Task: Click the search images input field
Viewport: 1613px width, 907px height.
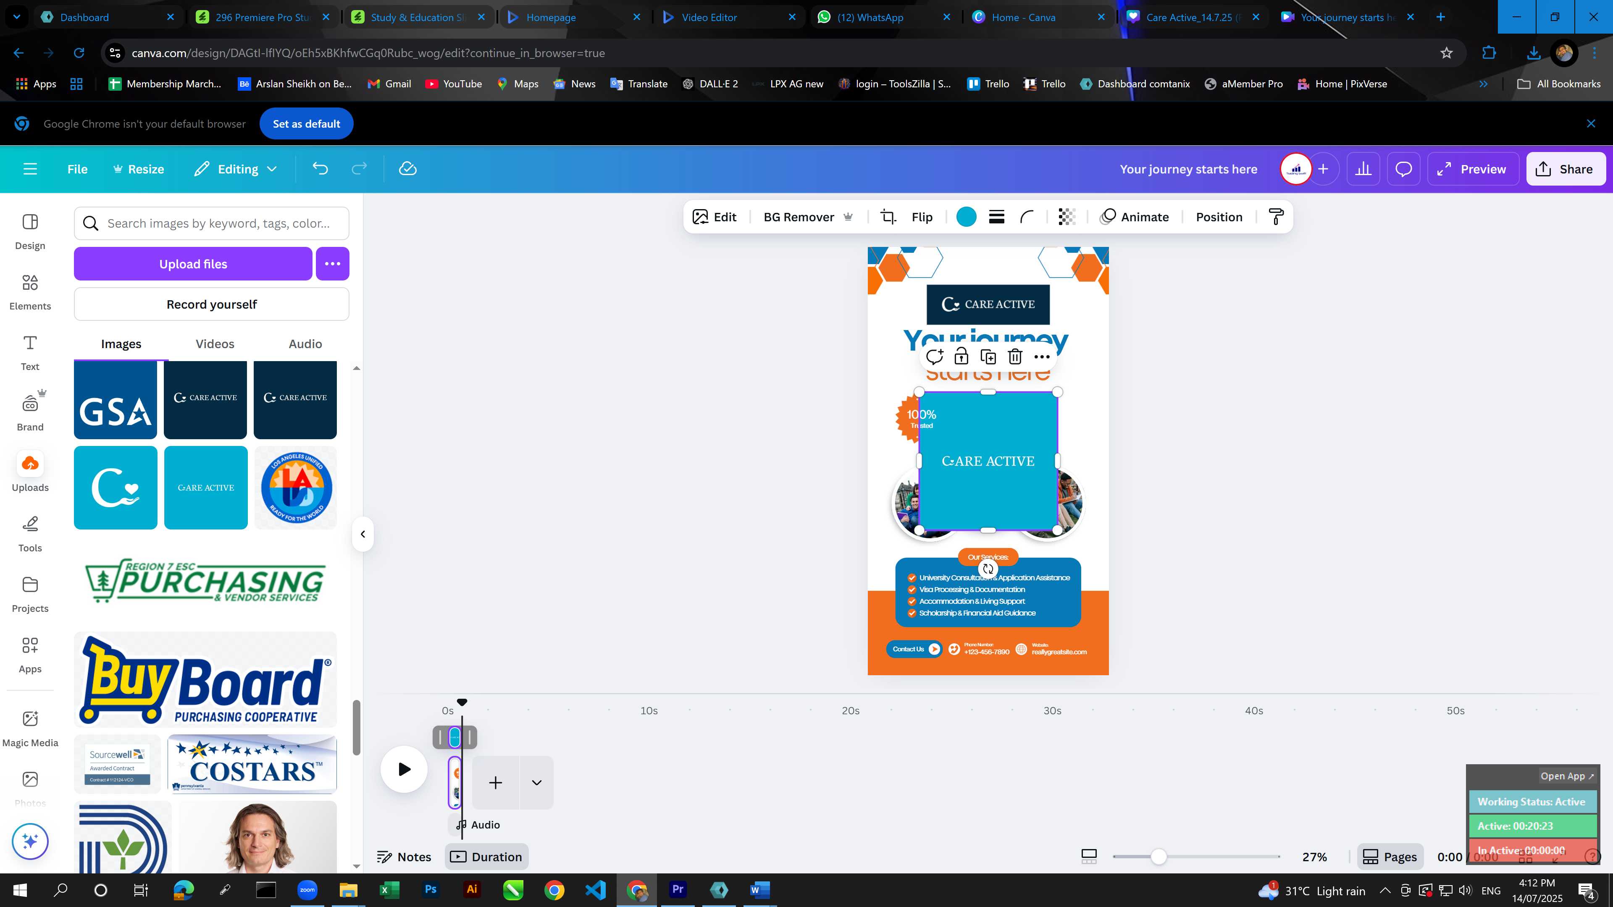Action: point(212,223)
